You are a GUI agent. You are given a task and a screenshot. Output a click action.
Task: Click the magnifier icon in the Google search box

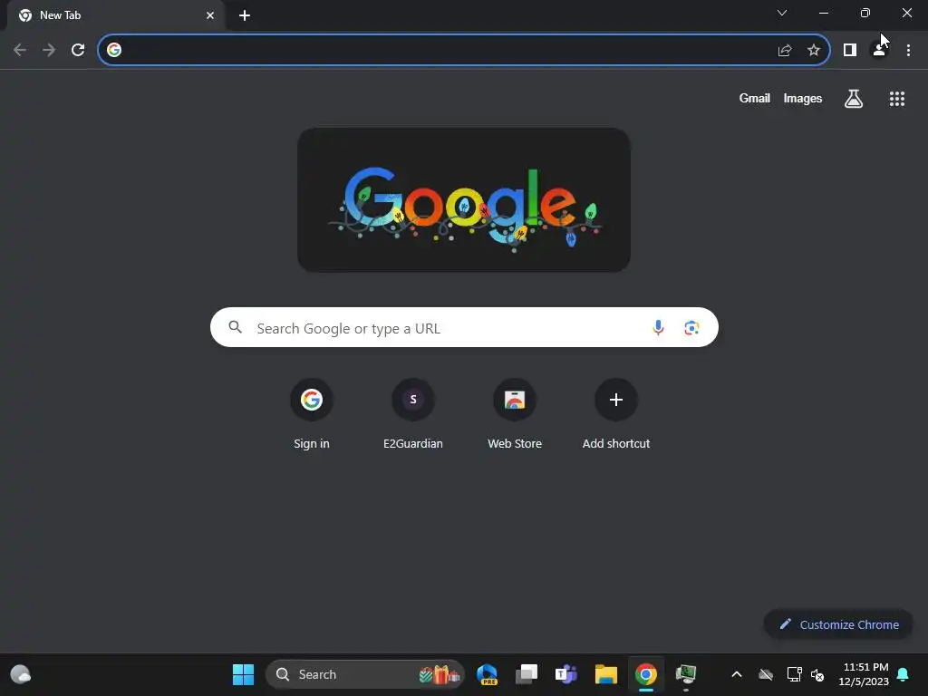coord(235,327)
